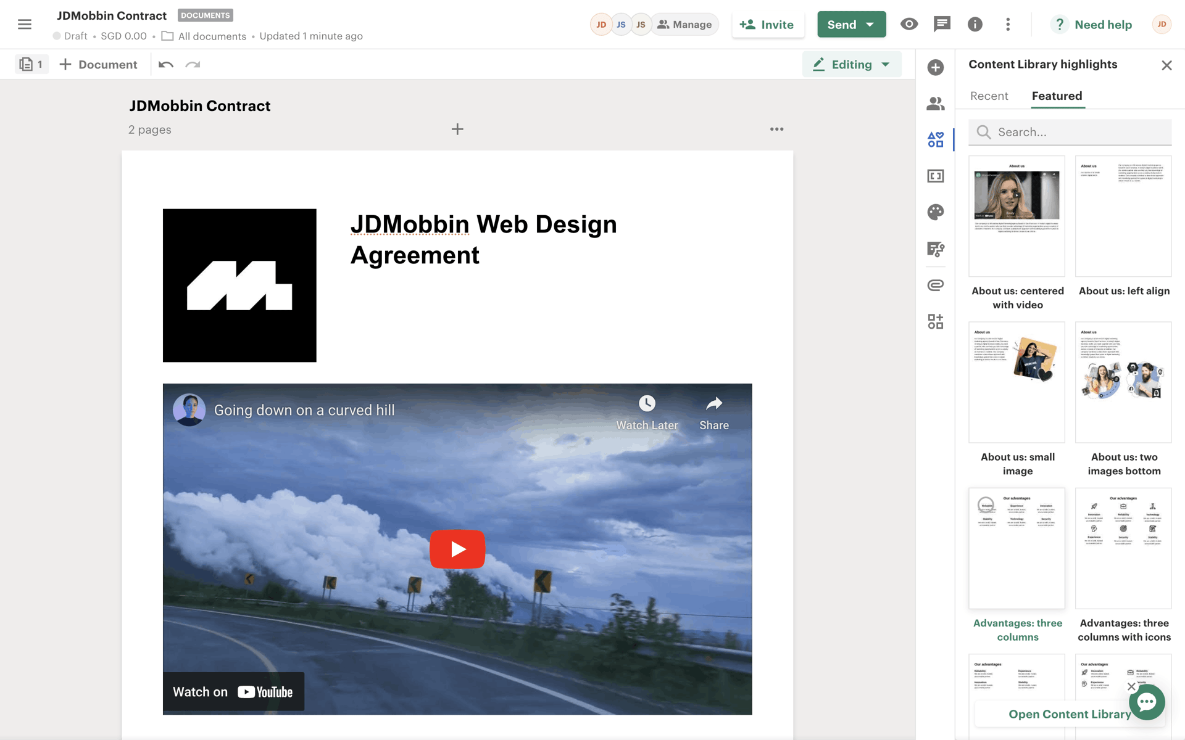Screen dimensions: 1185x740
Task: Add a section with the plus icon above the page
Action: click(x=457, y=129)
